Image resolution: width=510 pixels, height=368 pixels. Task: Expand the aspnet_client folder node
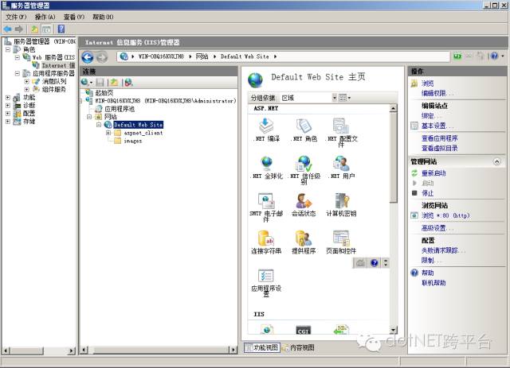point(108,133)
